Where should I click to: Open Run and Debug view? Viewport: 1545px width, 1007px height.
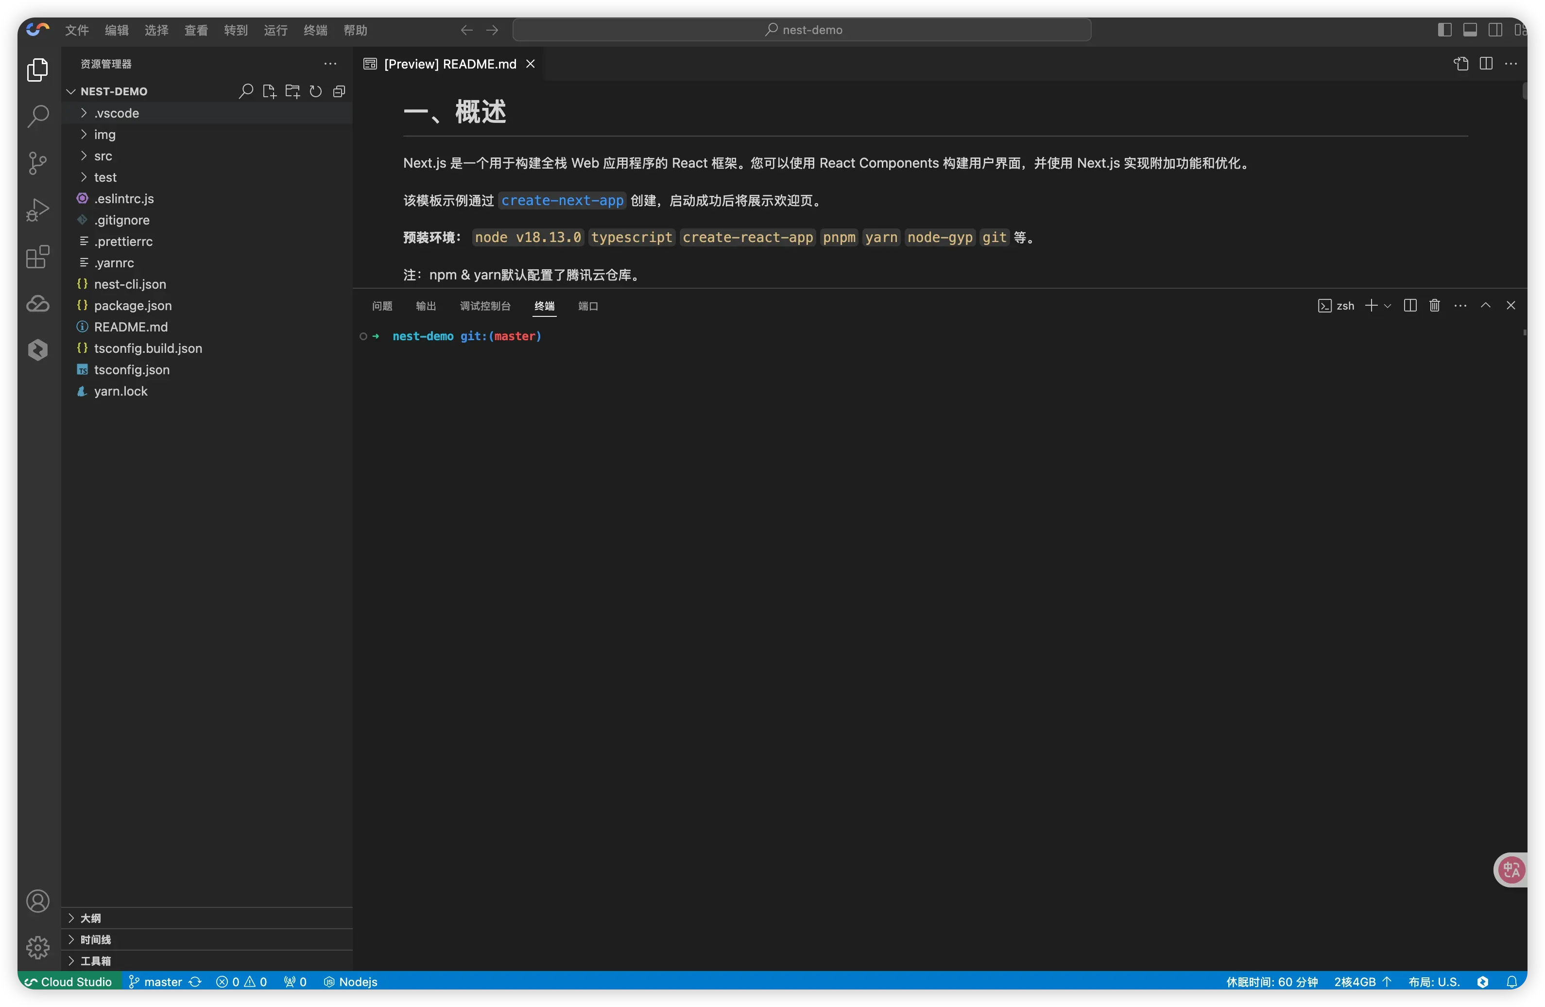pyautogui.click(x=37, y=209)
